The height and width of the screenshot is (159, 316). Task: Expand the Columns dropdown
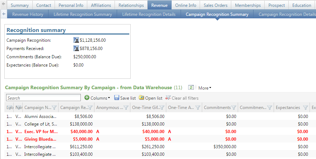click(x=97, y=98)
